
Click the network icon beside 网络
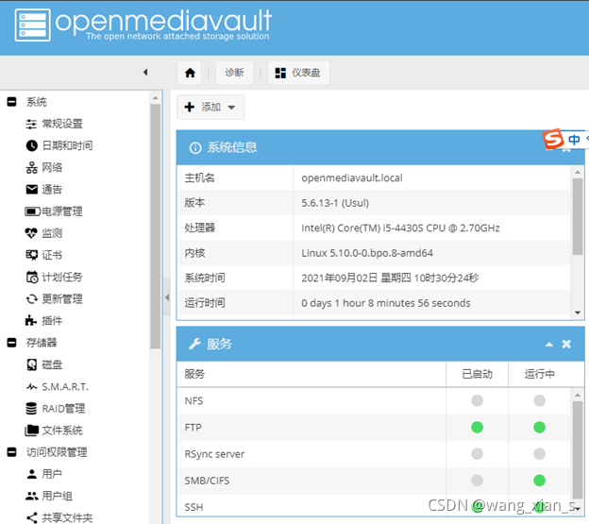[32, 167]
